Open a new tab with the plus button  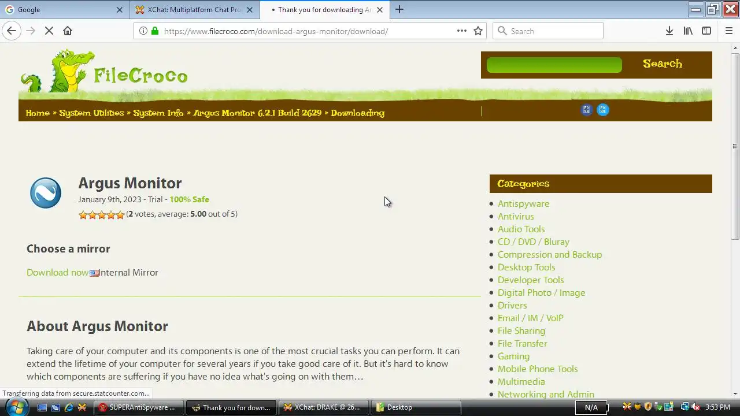click(x=399, y=9)
